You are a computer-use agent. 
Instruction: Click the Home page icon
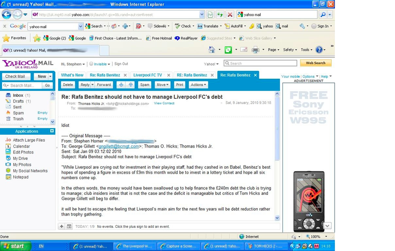point(212,50)
